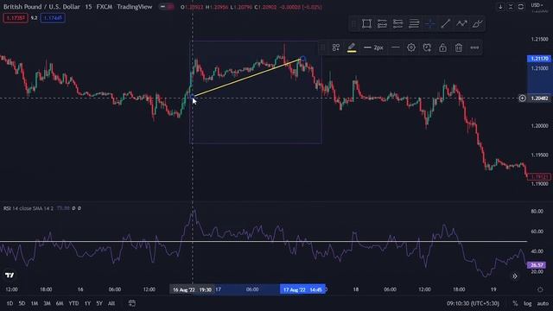This screenshot has height=311, width=553.
Task: Select the RSI 14 close SMA indicator legend
Action: coord(29,208)
